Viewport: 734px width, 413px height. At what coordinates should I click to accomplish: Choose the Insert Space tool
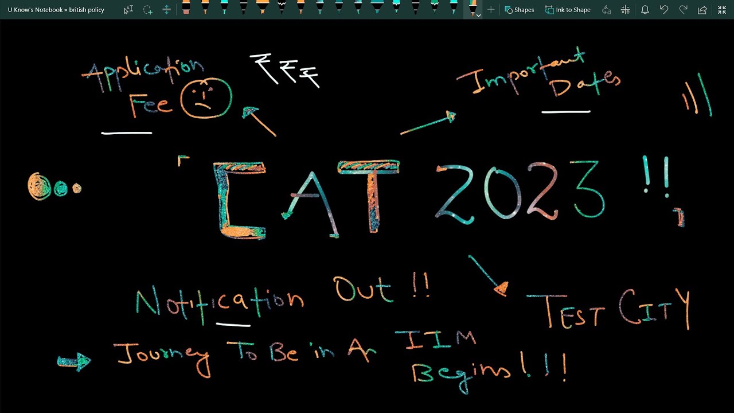pos(166,10)
